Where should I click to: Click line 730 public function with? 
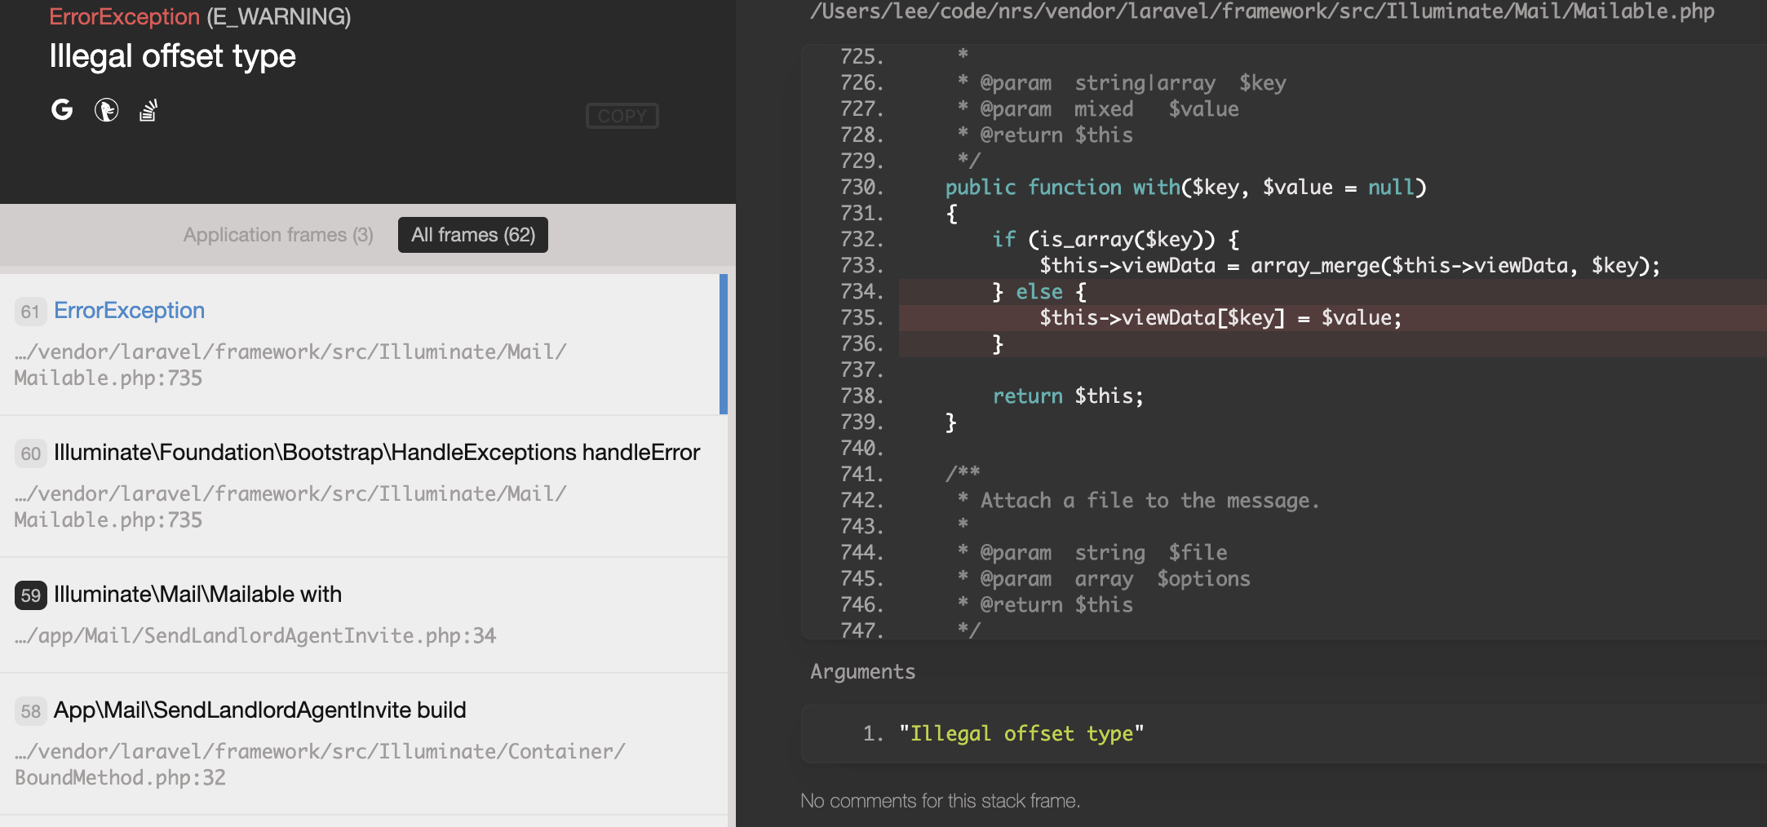click(x=1186, y=188)
